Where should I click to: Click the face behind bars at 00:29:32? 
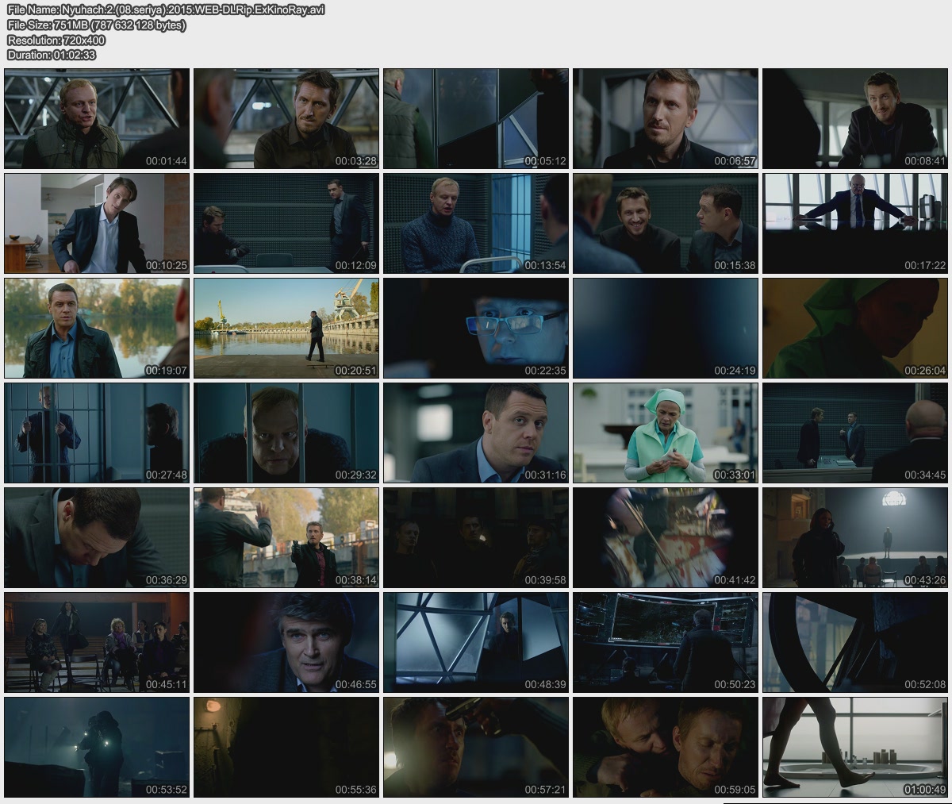pos(286,433)
